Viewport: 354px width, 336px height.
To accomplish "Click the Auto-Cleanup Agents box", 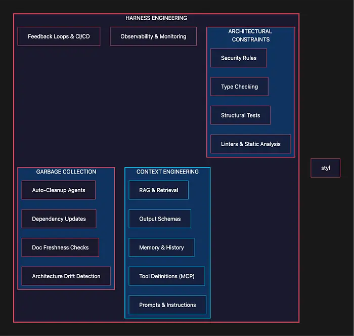I will tap(59, 190).
